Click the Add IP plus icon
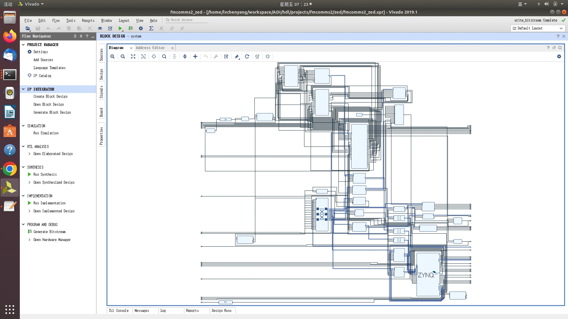 pos(195,56)
